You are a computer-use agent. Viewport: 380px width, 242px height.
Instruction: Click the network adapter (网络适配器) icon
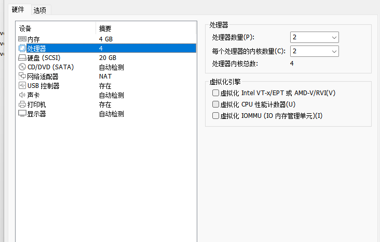22,77
